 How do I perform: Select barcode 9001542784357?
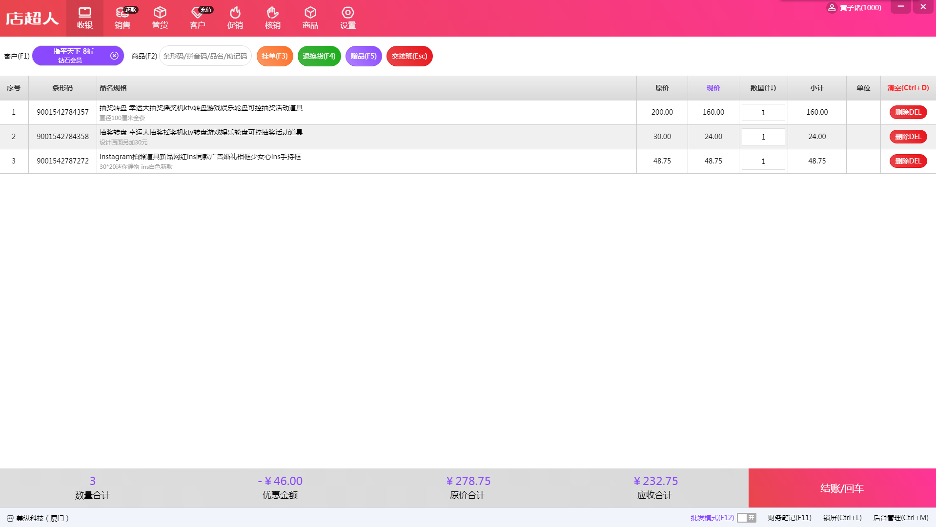62,112
